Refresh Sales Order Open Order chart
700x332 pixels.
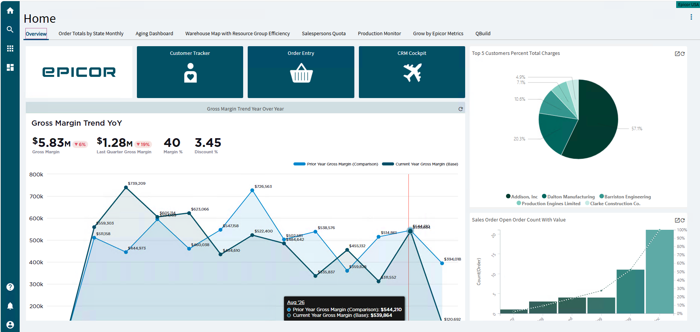tap(683, 220)
